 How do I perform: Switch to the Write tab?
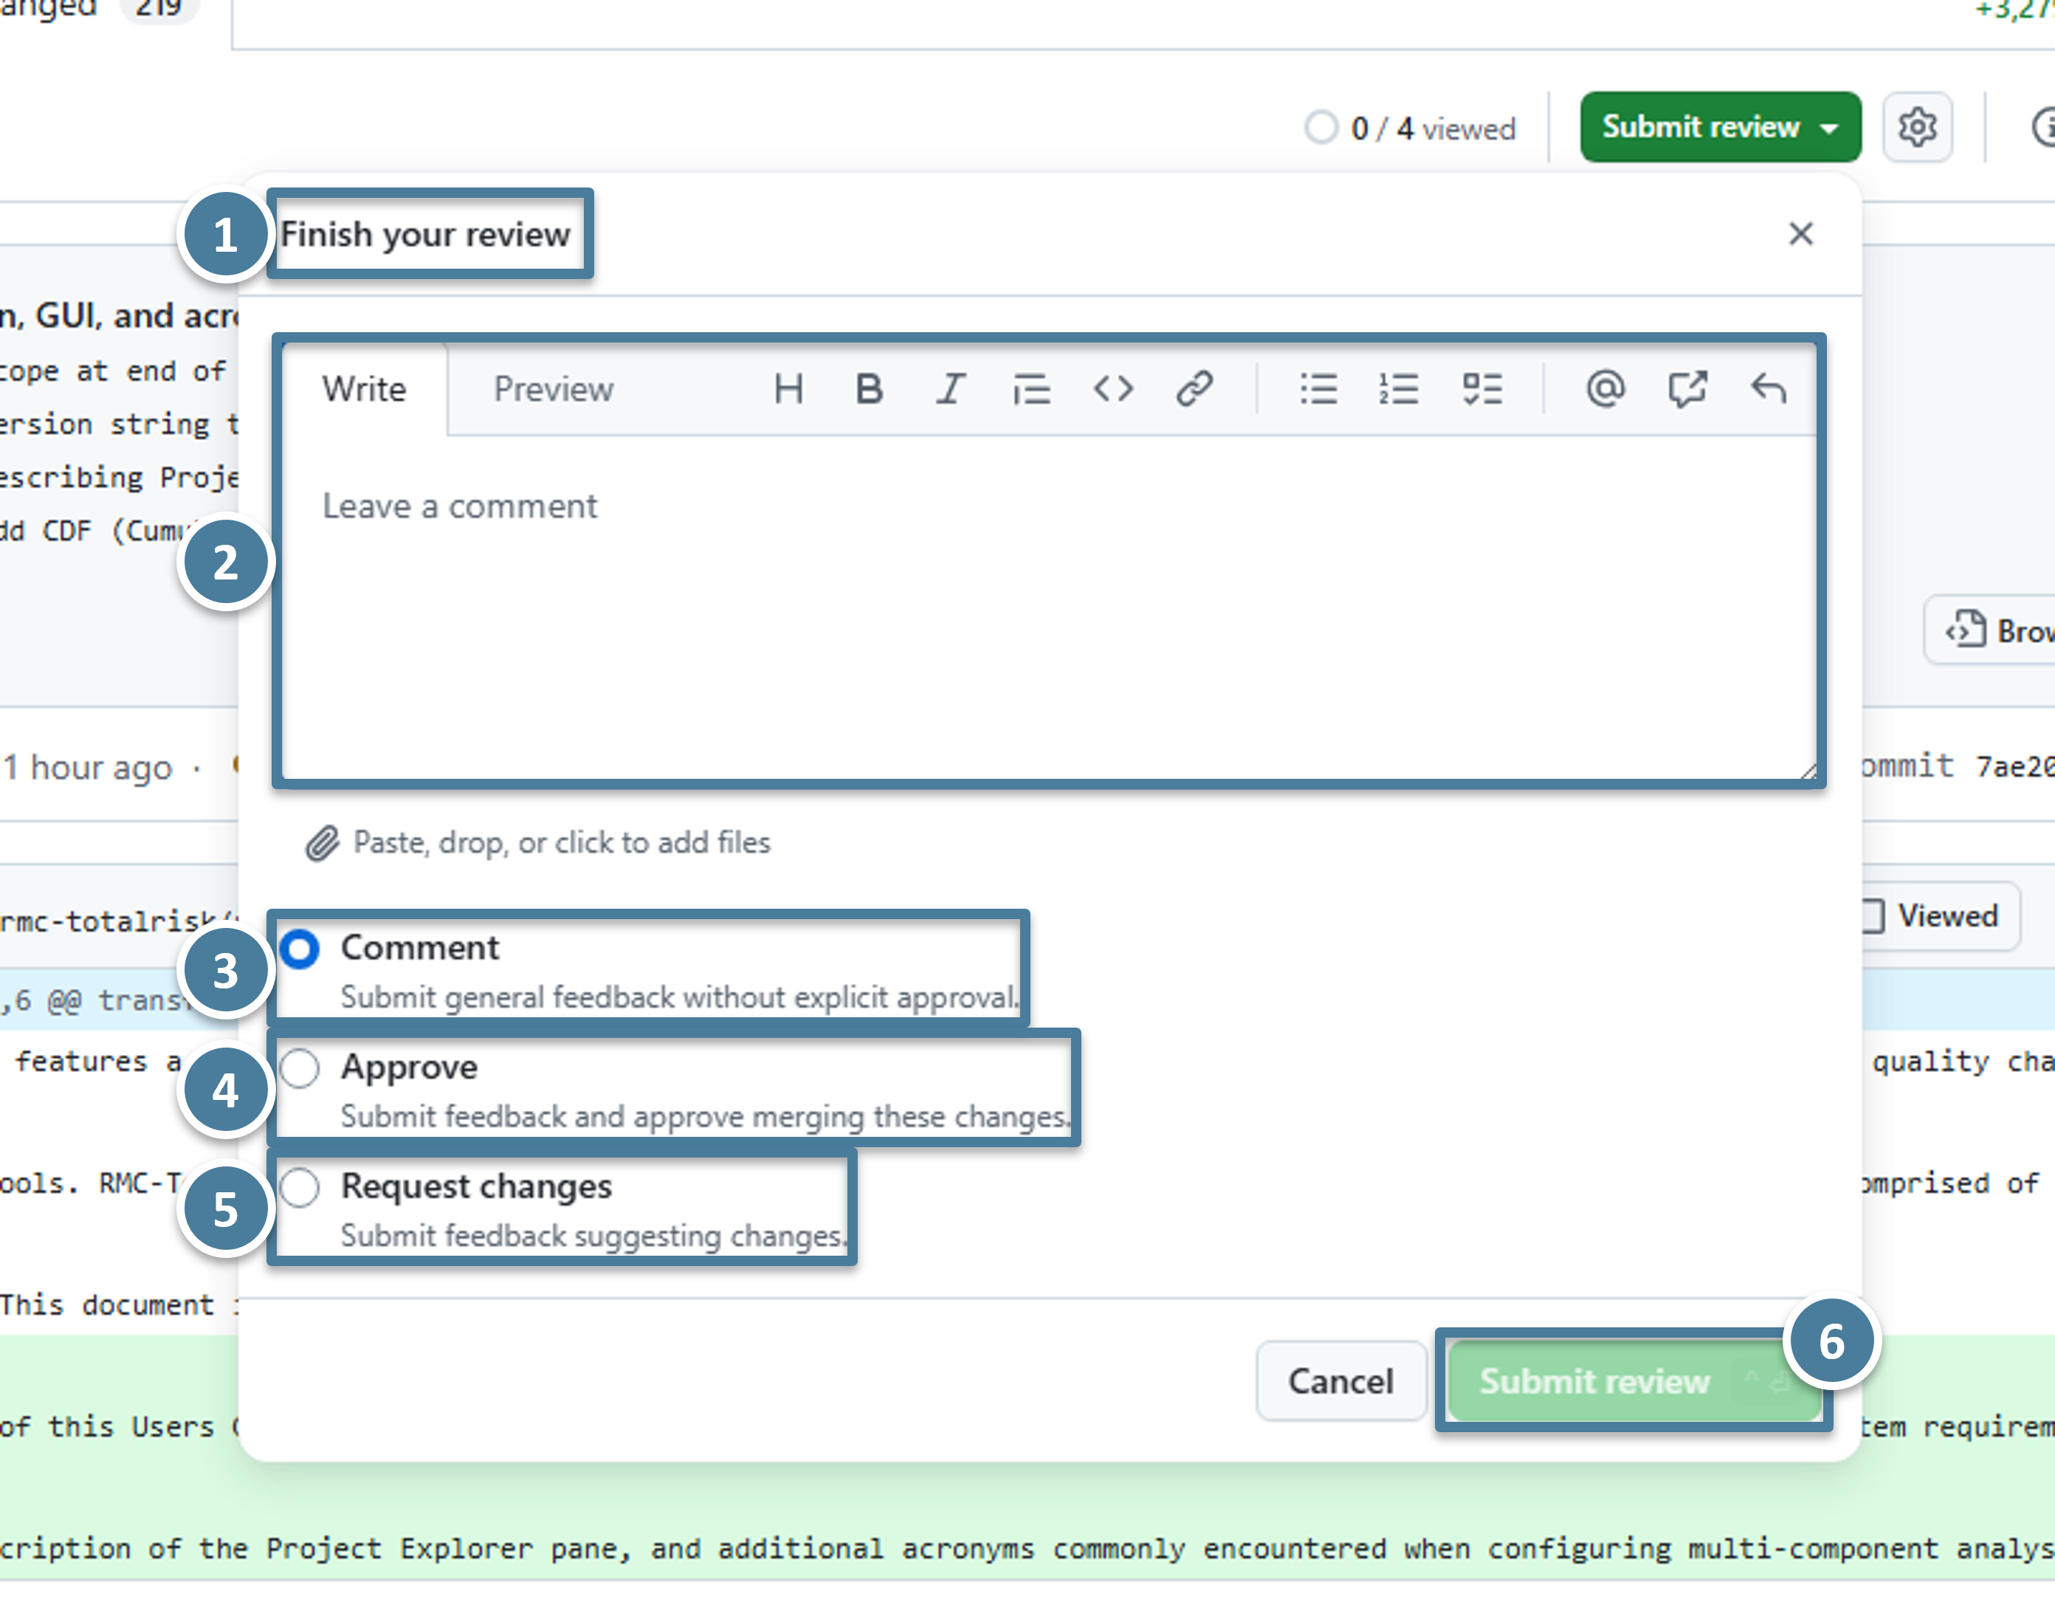click(x=364, y=389)
